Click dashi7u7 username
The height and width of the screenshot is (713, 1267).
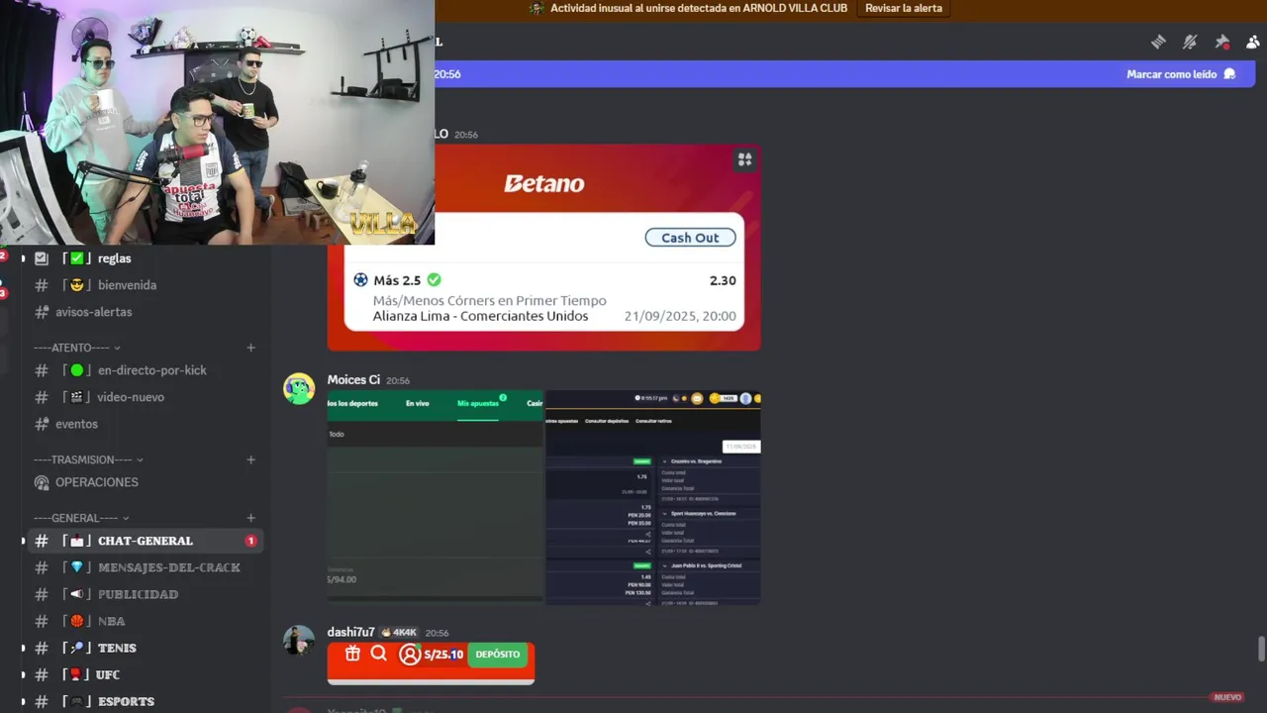[x=350, y=632]
